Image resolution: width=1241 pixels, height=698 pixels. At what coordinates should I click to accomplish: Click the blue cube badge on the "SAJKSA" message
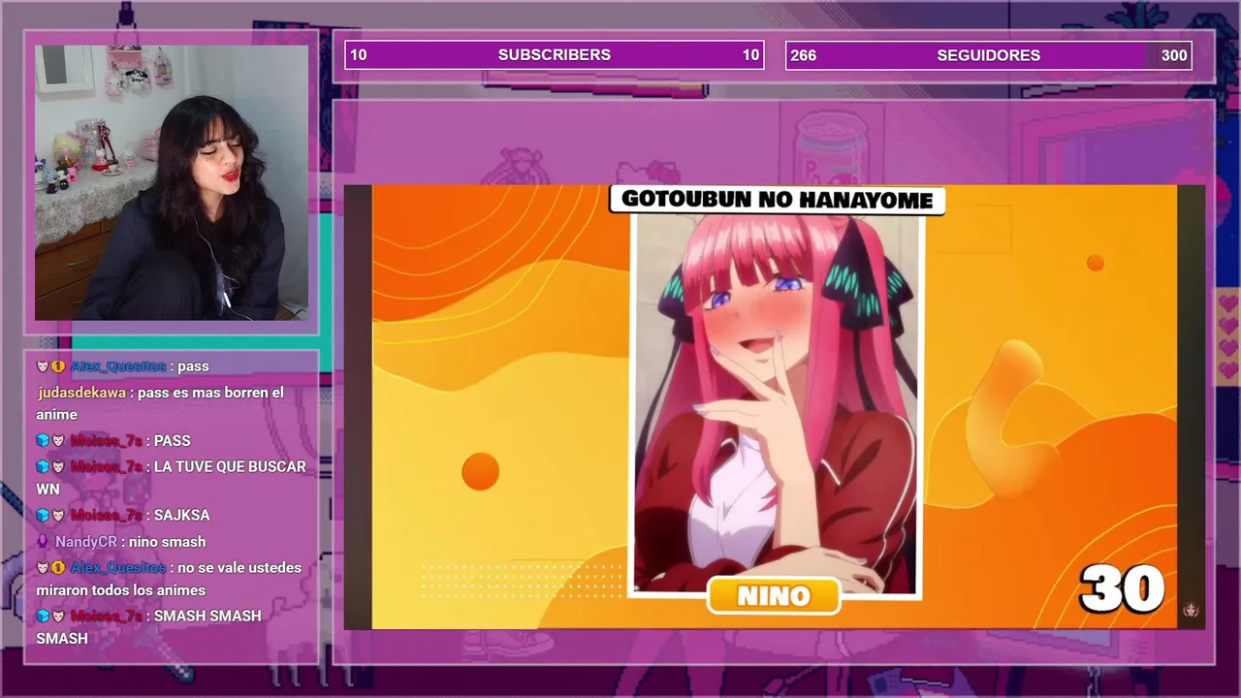(43, 516)
